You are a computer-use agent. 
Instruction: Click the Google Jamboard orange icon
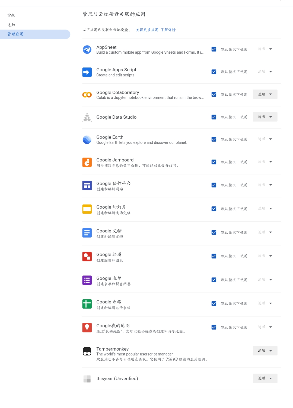coord(87,162)
